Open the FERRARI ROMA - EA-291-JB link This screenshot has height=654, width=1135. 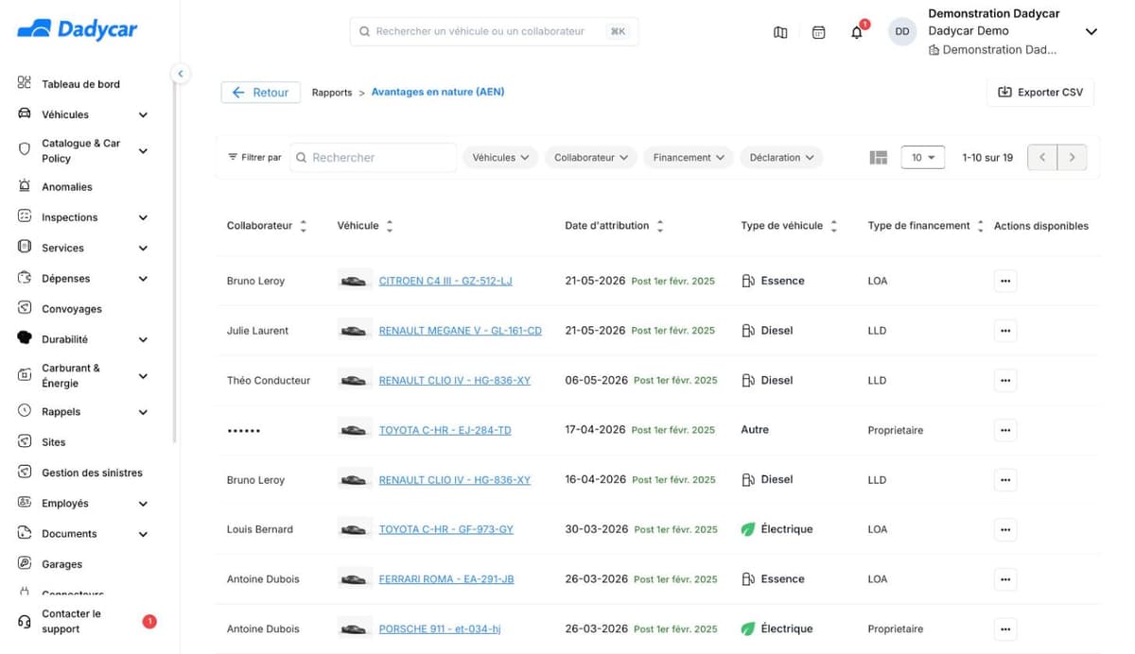click(446, 579)
